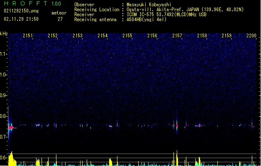Viewport: 261px width, 166px height.
Task: Click the 2158 time marker
Action: (x=202, y=35)
